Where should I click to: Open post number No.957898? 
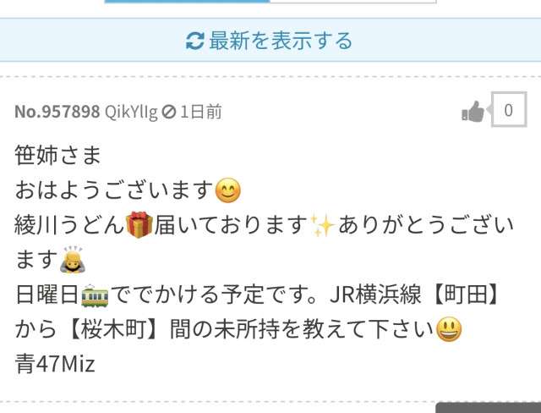coord(57,112)
